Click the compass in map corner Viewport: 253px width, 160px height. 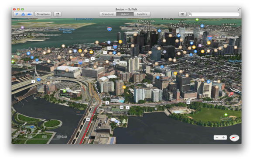coord(234,138)
